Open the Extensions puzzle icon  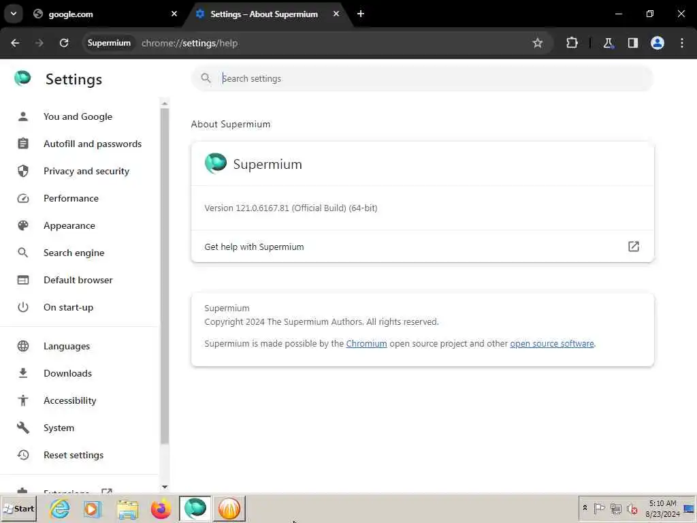(572, 43)
